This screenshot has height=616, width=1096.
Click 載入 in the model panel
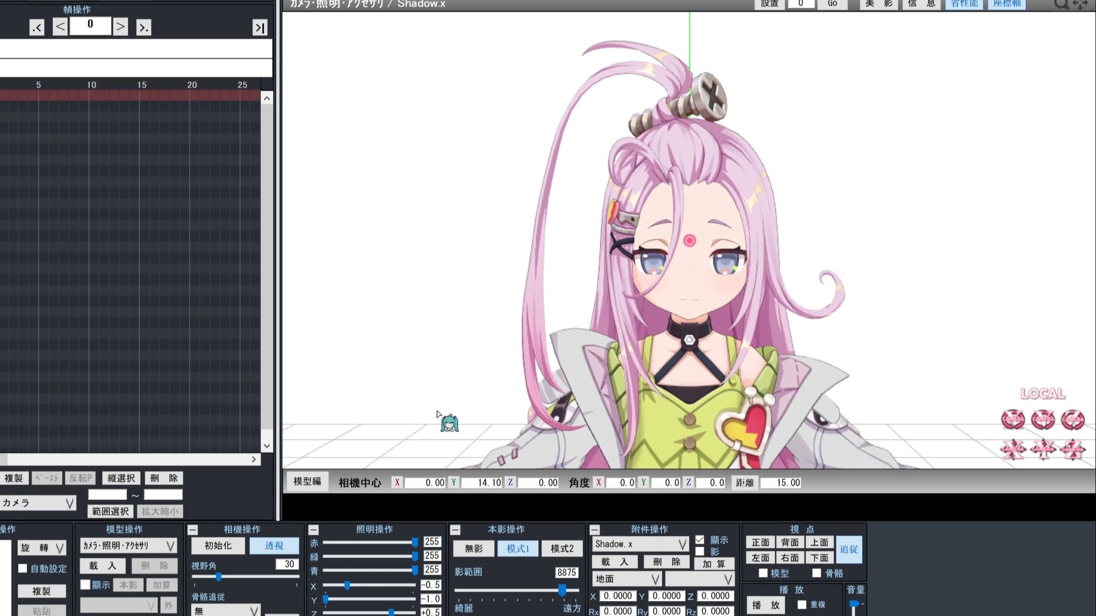(x=102, y=566)
